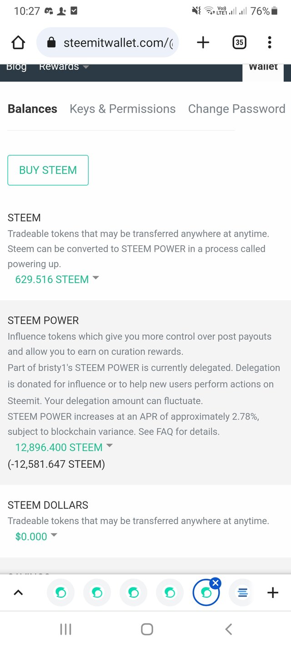Open tab switcher showing 35 tabs

tap(239, 43)
